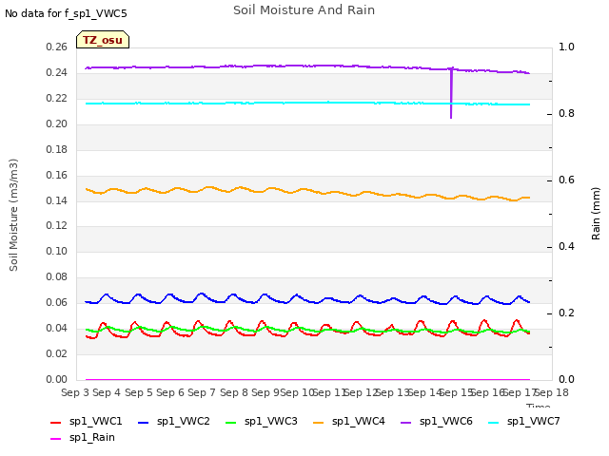Click the blue sp1_VWC2 legend swatch
This screenshot has height=456, width=609.
[x=144, y=422]
